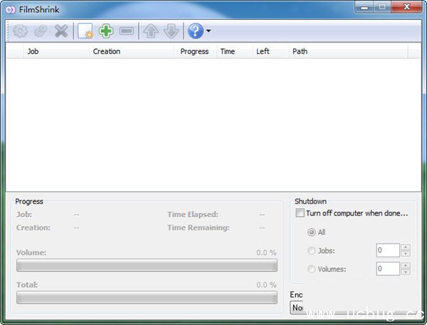Click the Volume progress bar

coord(147,265)
